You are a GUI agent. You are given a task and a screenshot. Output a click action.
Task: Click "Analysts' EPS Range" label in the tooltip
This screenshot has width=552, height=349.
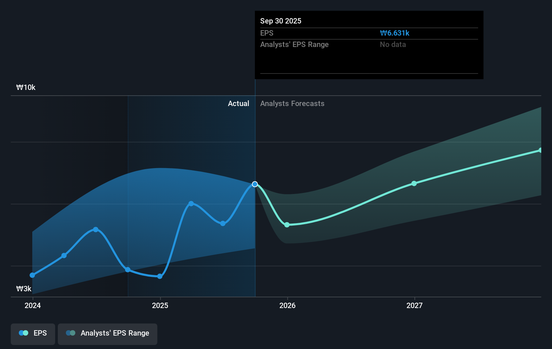coord(294,44)
